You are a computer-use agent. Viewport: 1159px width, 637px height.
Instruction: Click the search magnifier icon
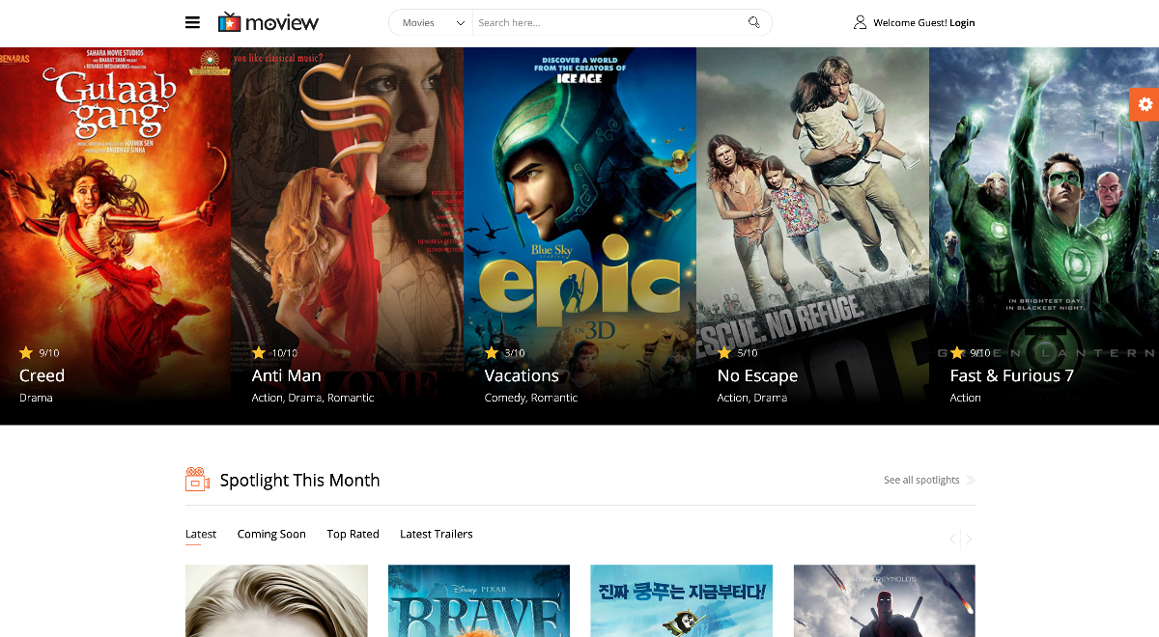(754, 22)
